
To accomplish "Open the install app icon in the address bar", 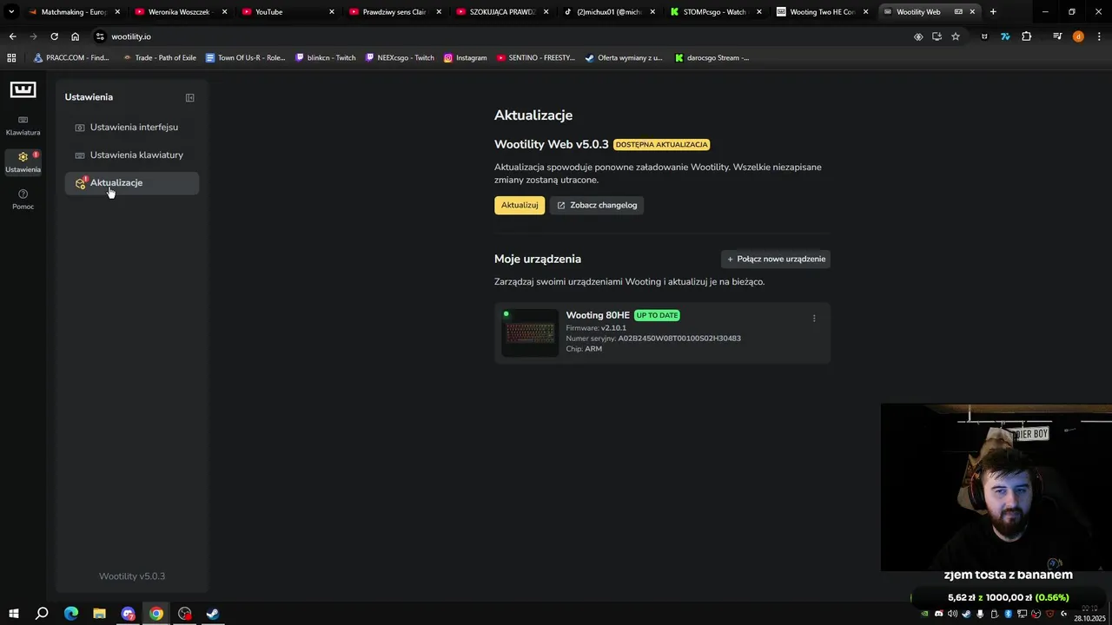I will (x=937, y=36).
